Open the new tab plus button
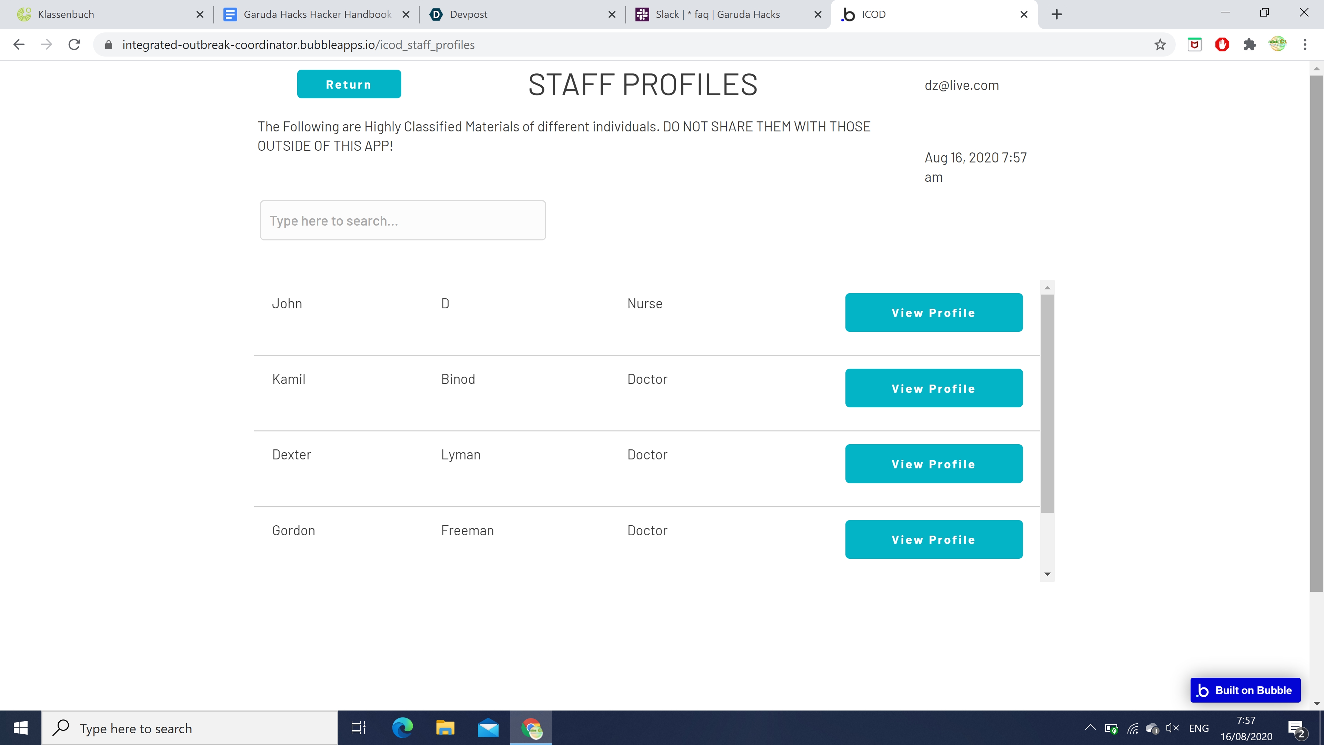Viewport: 1324px width, 745px height. click(1056, 14)
